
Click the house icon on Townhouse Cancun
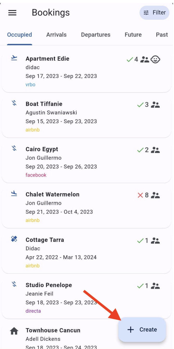14,331
